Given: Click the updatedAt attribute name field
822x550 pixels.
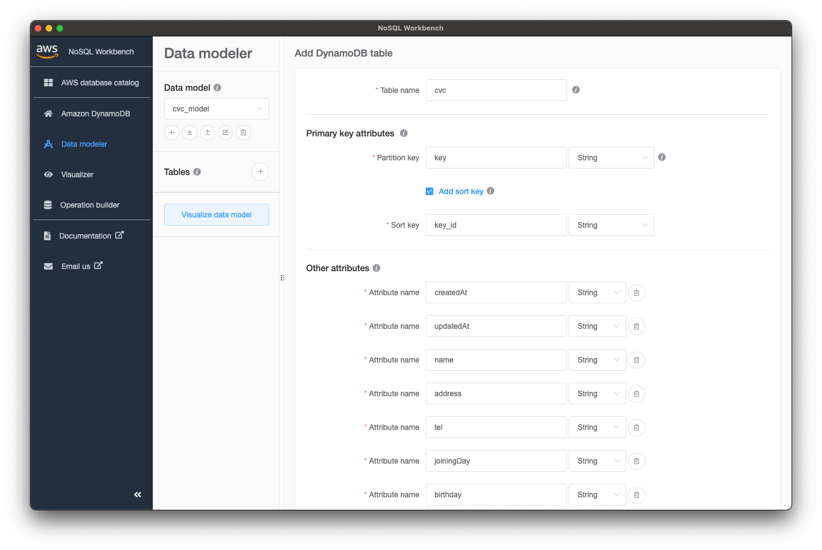Looking at the screenshot, I should [496, 326].
